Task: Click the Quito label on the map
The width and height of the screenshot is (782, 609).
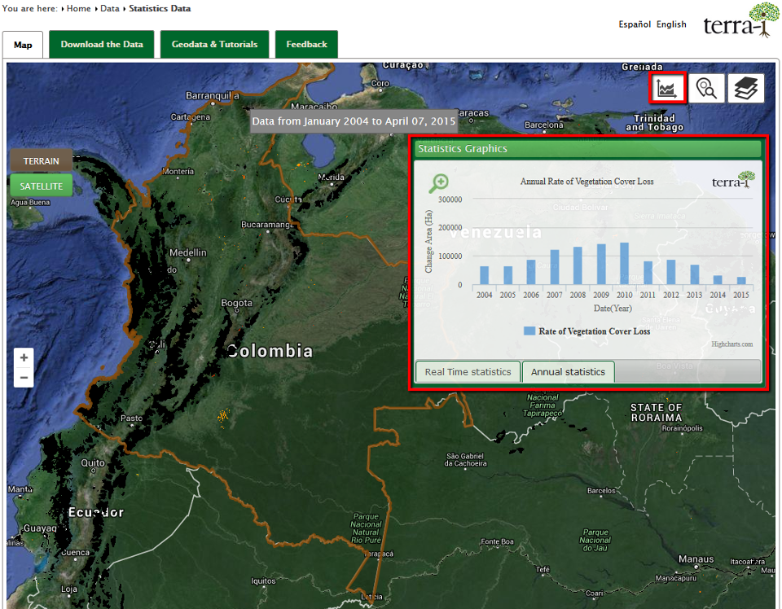Action: [x=93, y=463]
